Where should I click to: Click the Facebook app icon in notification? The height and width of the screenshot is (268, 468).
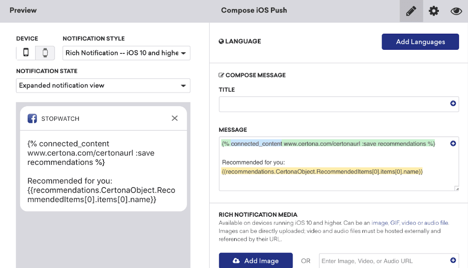[32, 119]
